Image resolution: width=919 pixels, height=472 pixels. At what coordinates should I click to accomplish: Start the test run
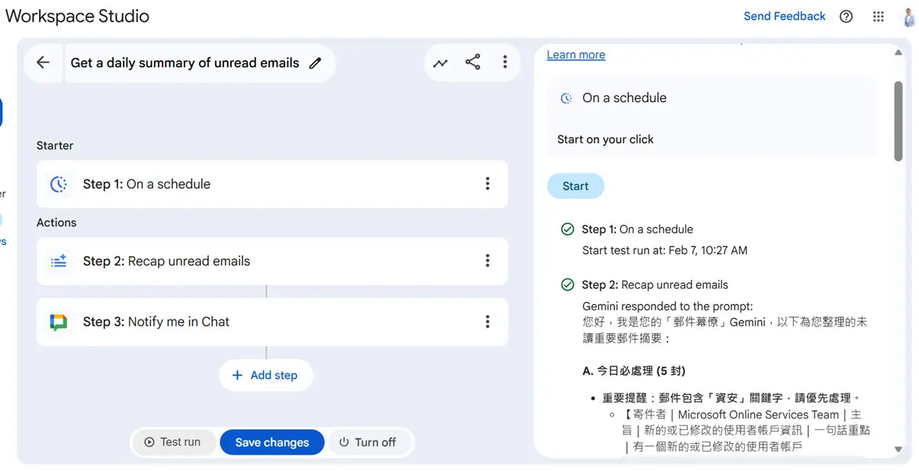coord(576,186)
